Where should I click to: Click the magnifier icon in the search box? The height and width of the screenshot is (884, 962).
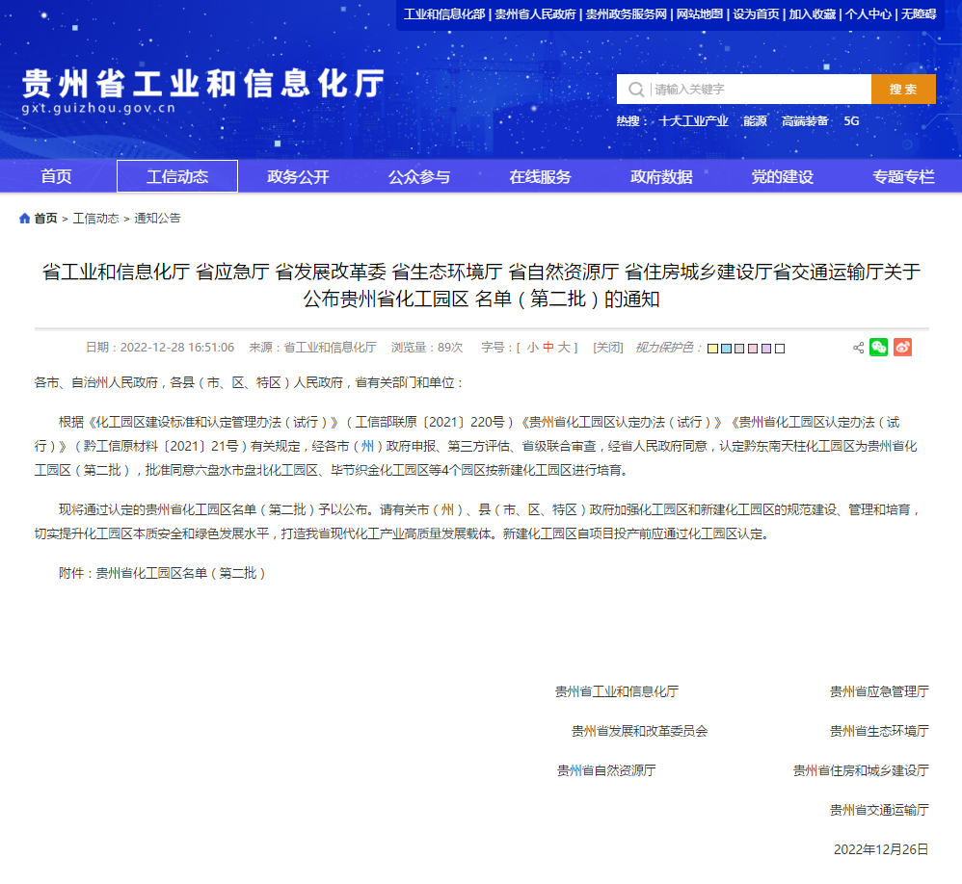tap(635, 89)
